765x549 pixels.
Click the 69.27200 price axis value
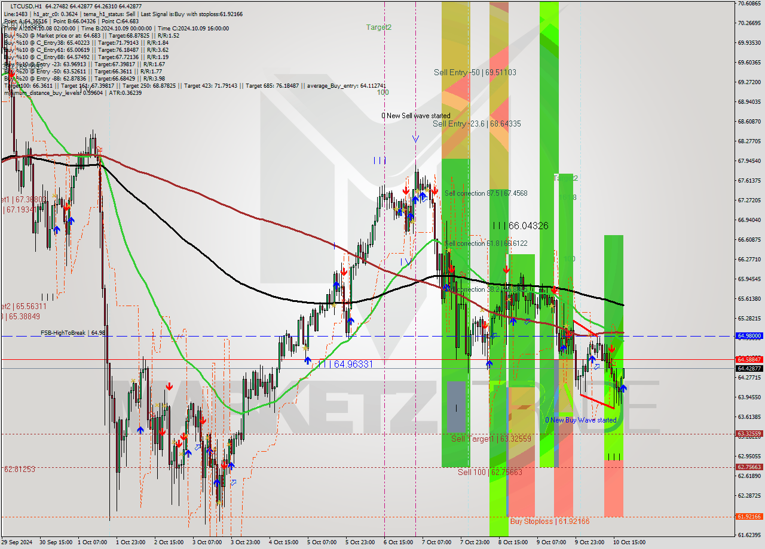pyautogui.click(x=749, y=82)
